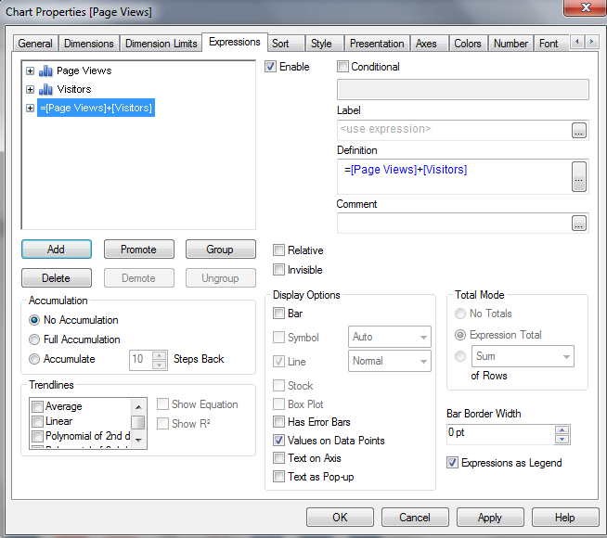Click the Comment input field

(x=454, y=224)
